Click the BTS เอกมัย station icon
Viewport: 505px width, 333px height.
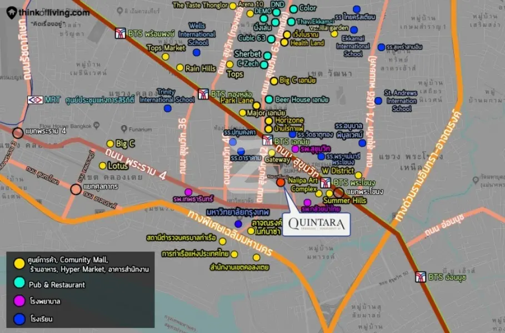click(268, 140)
